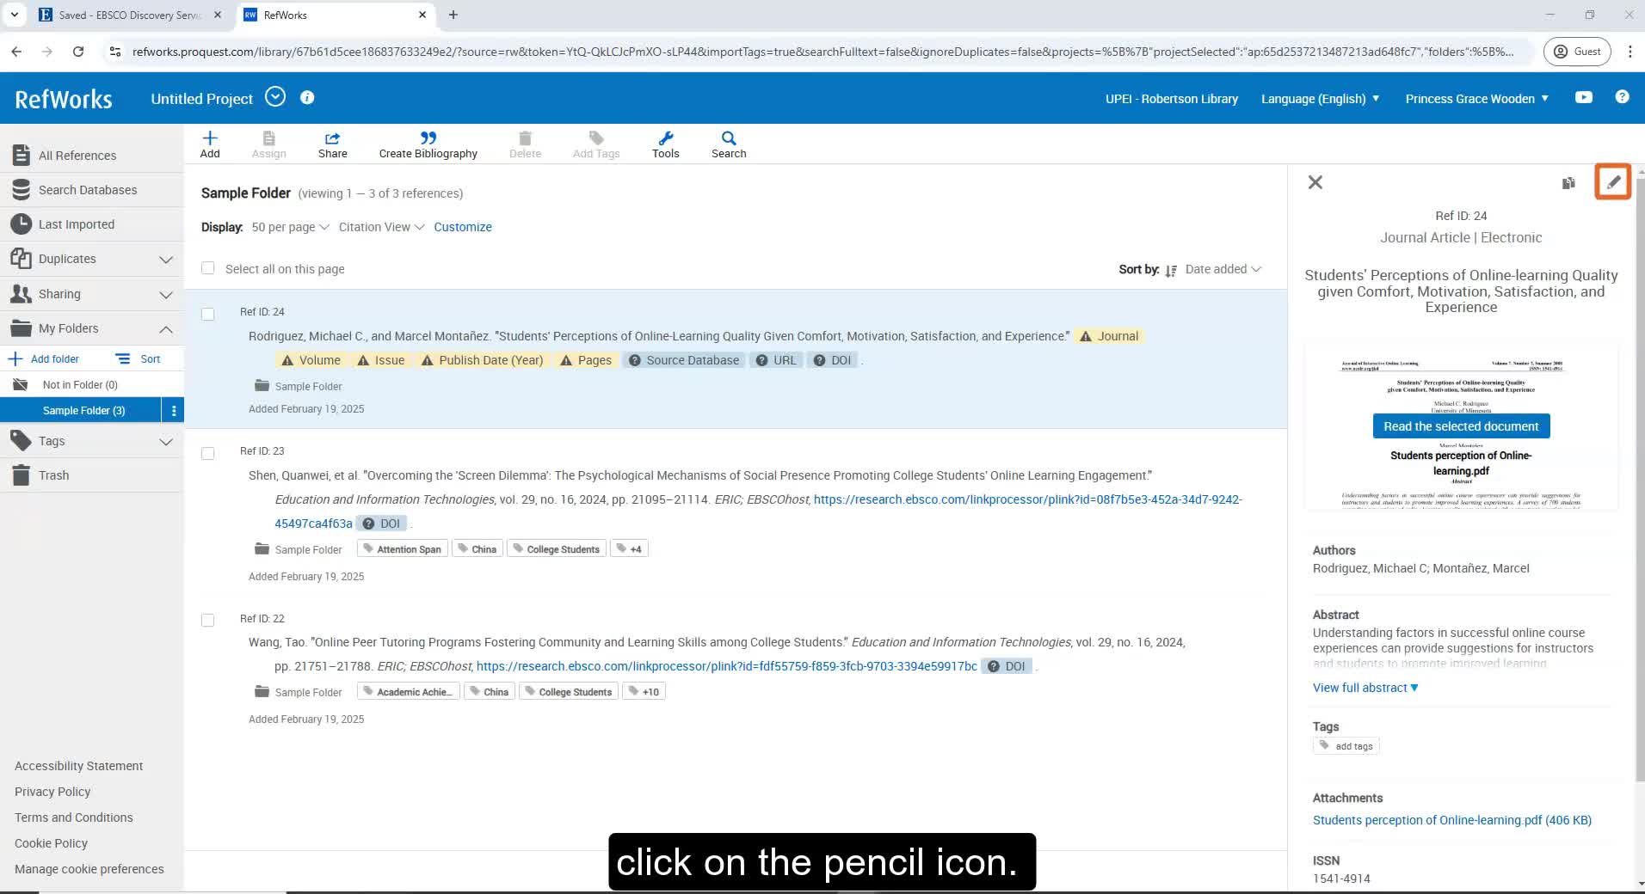1645x894 pixels.
Task: Open All References in sidebar
Action: (77, 156)
